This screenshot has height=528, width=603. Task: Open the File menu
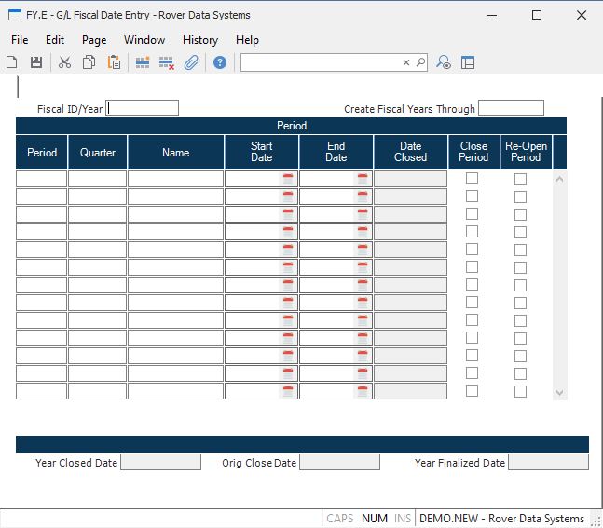coord(20,40)
